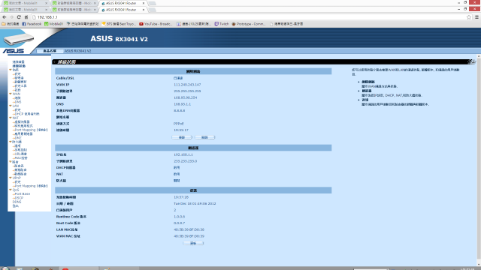Open the DHCP user list item
The image size is (481, 270).
(27, 114)
